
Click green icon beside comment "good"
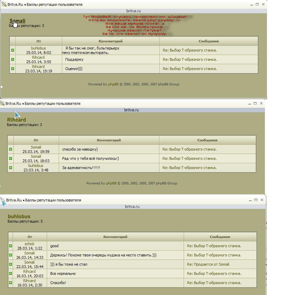[x=11, y=246]
